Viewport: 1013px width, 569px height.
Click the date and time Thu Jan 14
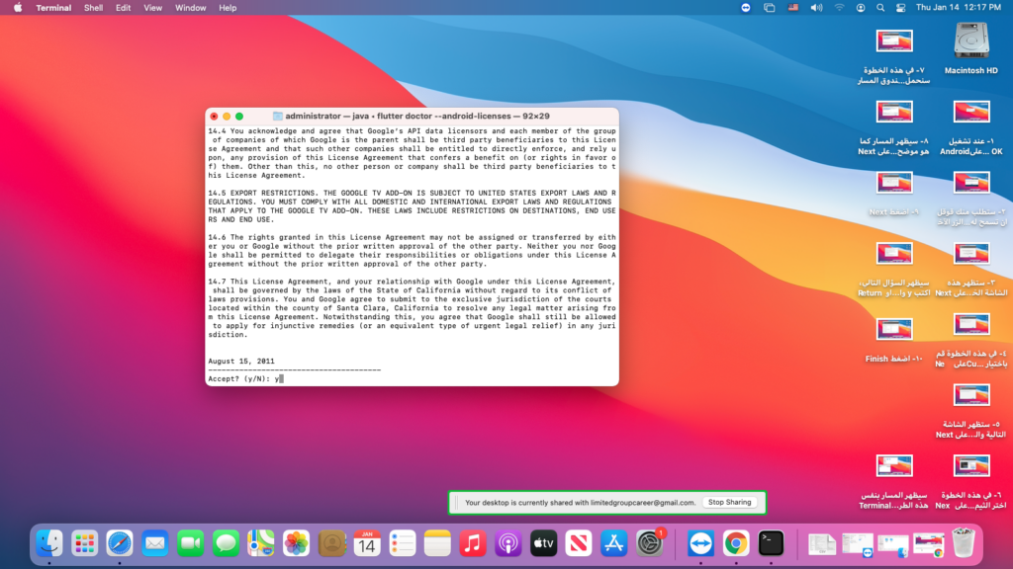(x=959, y=8)
